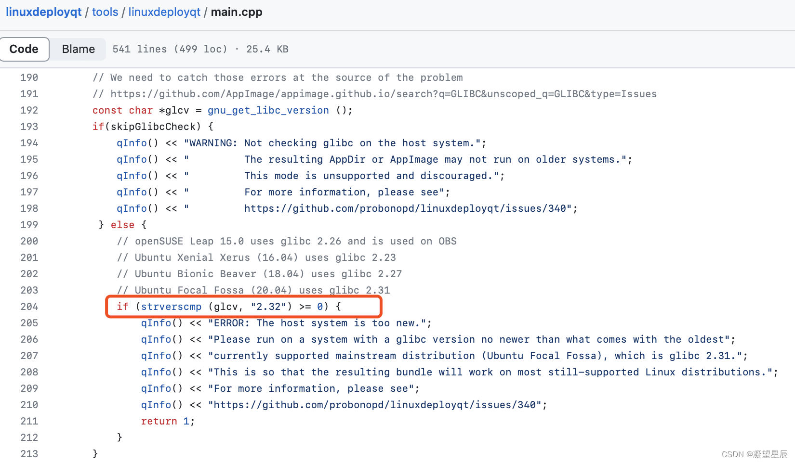Select line number 210
The height and width of the screenshot is (463, 795).
29,405
